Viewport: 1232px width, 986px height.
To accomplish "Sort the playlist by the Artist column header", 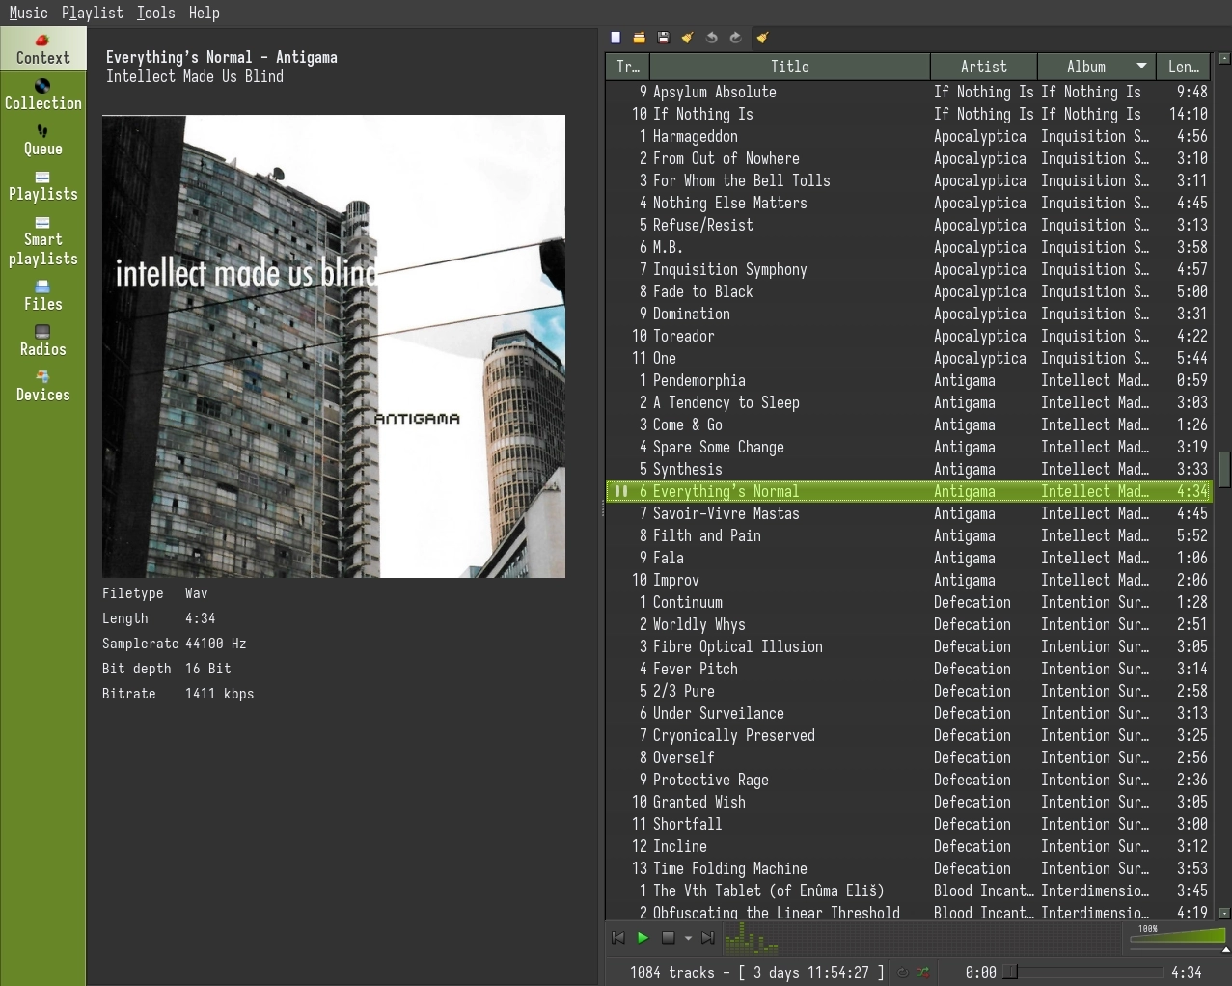I will click(983, 67).
